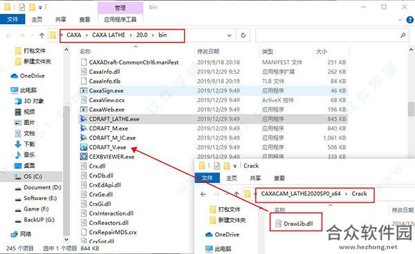
Task: Select the Software (E:) drive
Action: pyautogui.click(x=40, y=198)
